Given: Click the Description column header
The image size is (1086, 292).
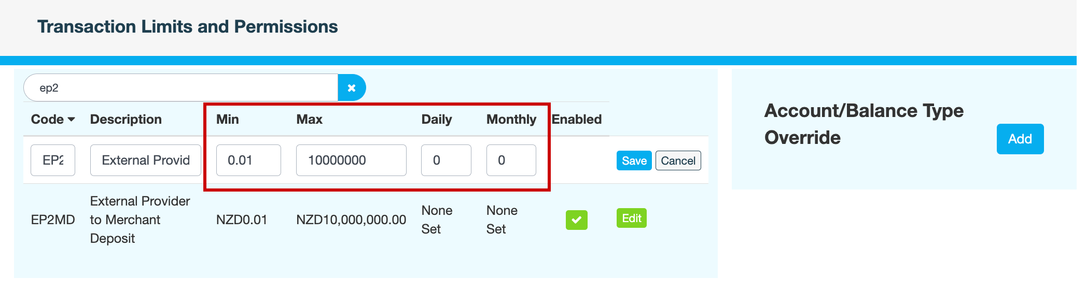Looking at the screenshot, I should (x=126, y=120).
